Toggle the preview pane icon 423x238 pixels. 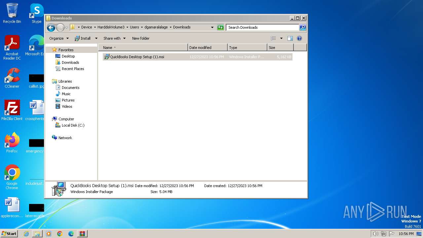[x=290, y=38]
